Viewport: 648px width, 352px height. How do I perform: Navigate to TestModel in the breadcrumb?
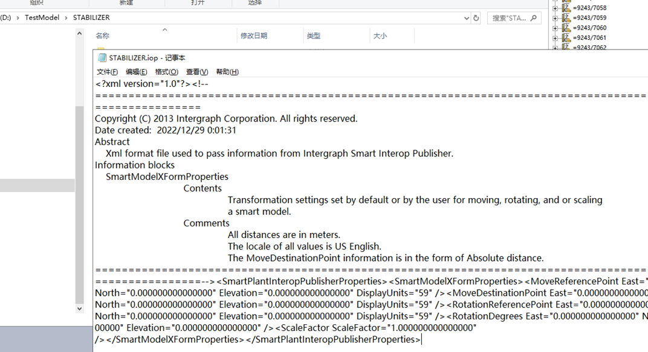[x=42, y=18]
